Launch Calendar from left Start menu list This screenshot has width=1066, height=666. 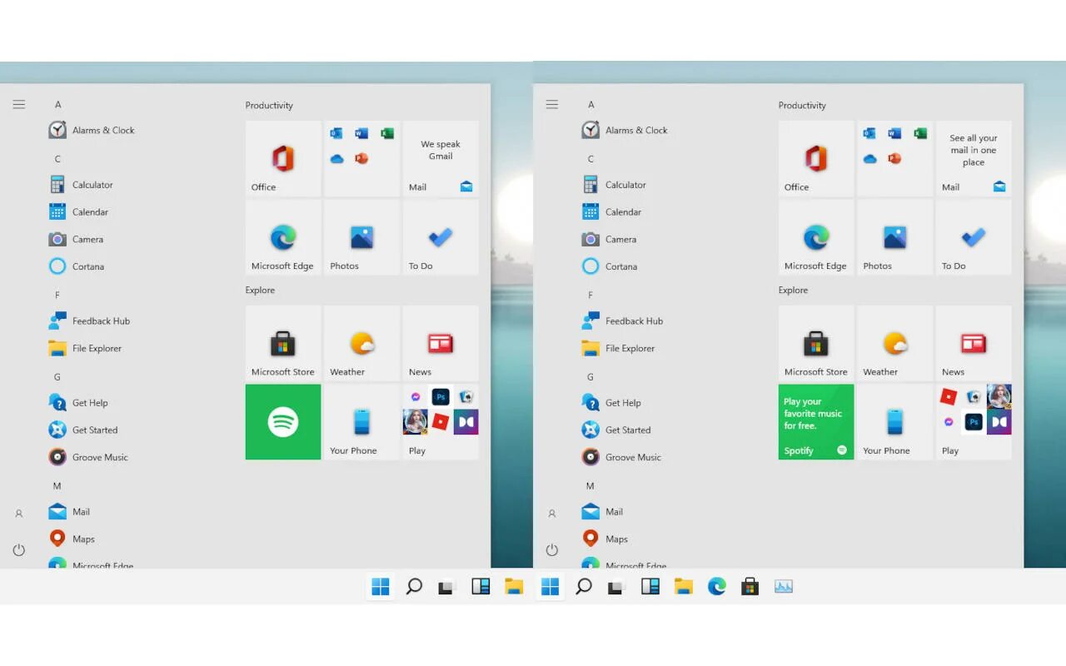pyautogui.click(x=79, y=211)
